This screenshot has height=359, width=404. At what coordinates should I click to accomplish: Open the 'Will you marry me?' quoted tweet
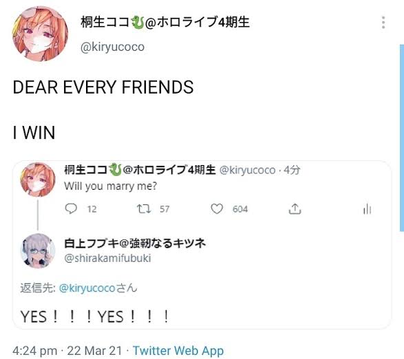(110, 186)
